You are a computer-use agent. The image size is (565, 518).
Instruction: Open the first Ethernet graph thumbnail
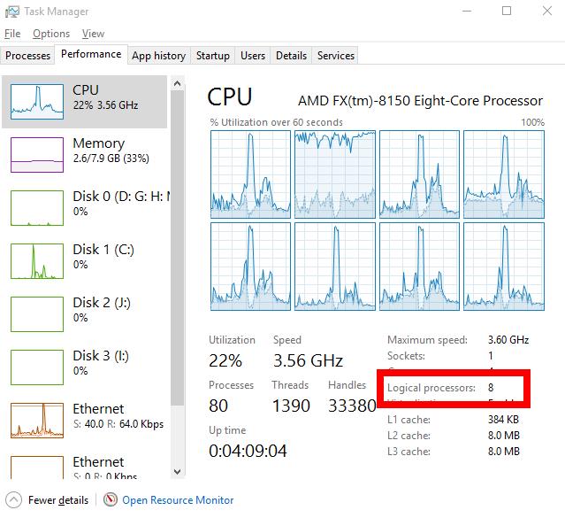37,420
